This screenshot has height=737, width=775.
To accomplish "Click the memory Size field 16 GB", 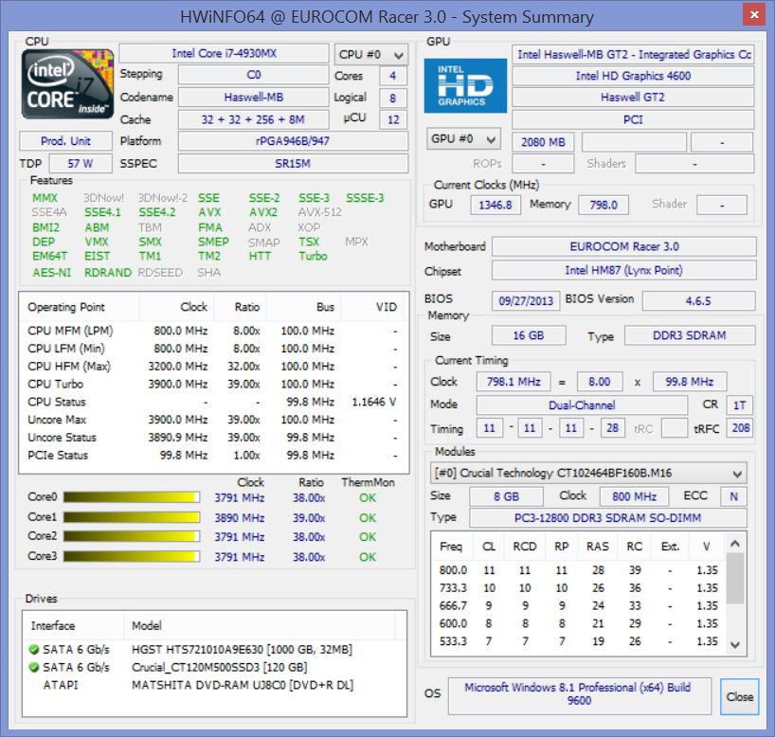I will tap(529, 335).
